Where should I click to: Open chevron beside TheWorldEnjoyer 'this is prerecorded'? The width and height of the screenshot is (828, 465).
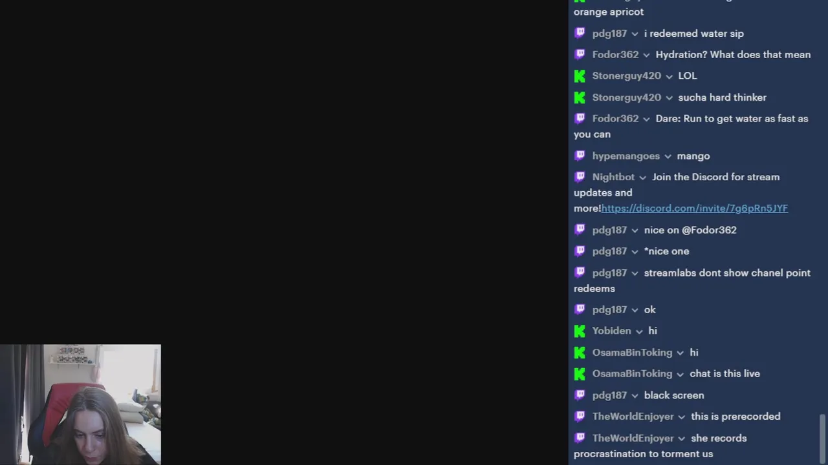click(681, 417)
